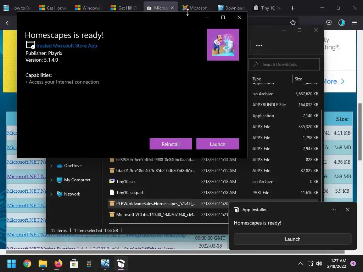This screenshot has width=363, height=272.
Task: Switch to the 'Get Hill Cl' tab
Action: click(125, 8)
